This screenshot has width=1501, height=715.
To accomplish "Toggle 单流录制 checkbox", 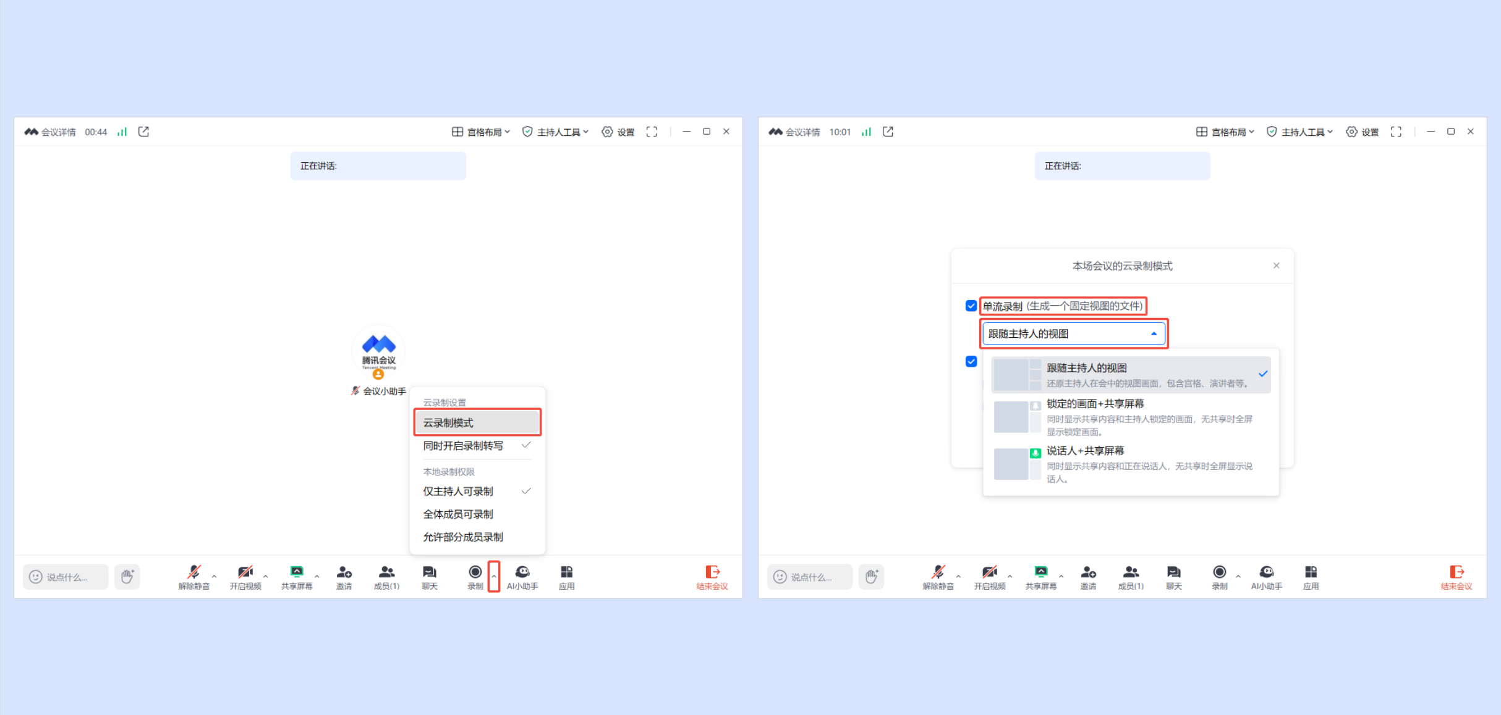I will [x=971, y=306].
